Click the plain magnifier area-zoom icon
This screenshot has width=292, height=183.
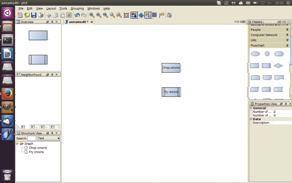[112, 15]
